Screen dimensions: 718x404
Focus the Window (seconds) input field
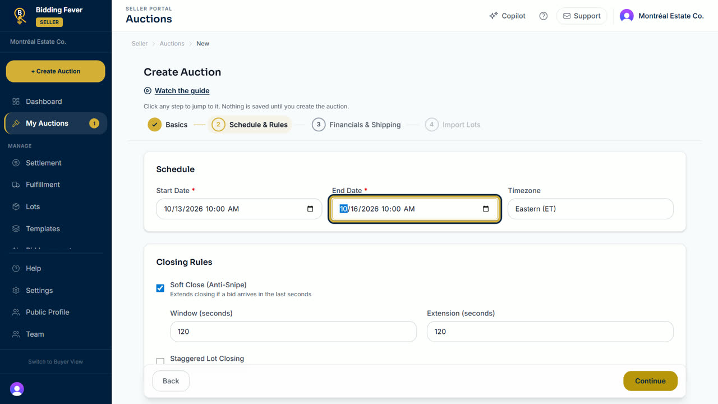click(293, 332)
